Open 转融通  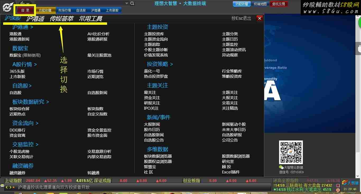[x=93, y=173]
